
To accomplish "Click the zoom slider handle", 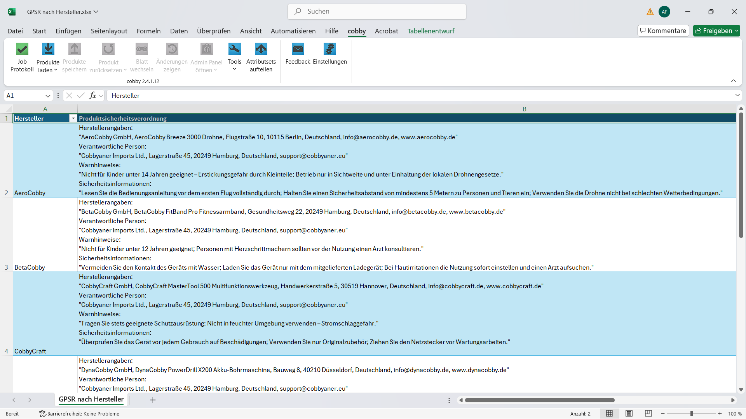I will 692,414.
